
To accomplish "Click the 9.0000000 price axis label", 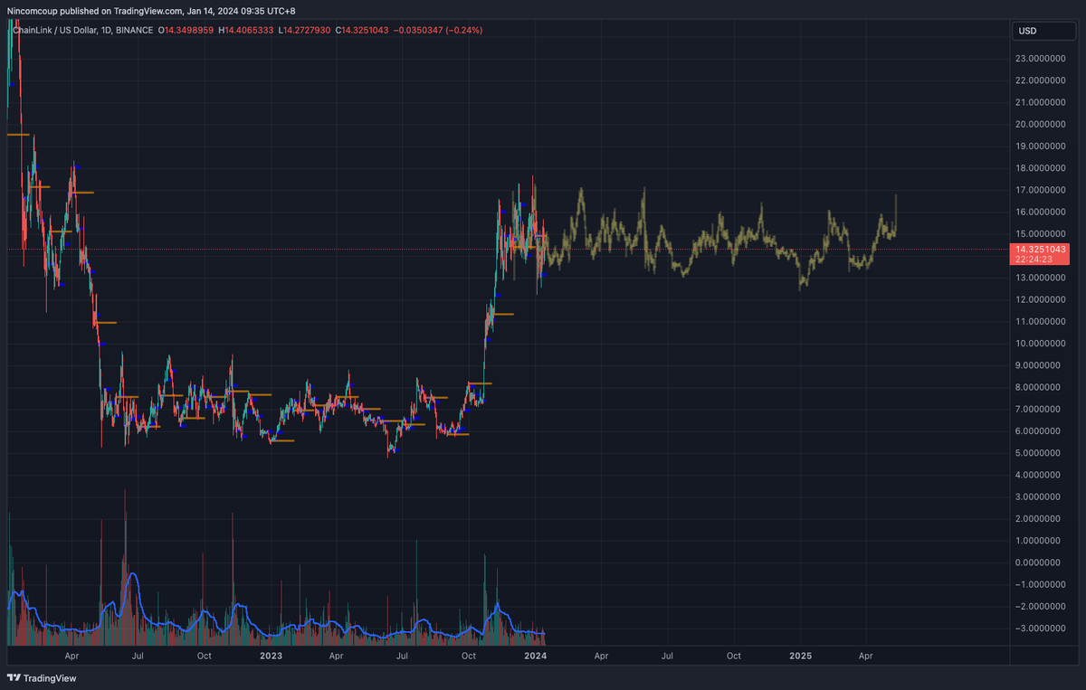I will 1039,365.
